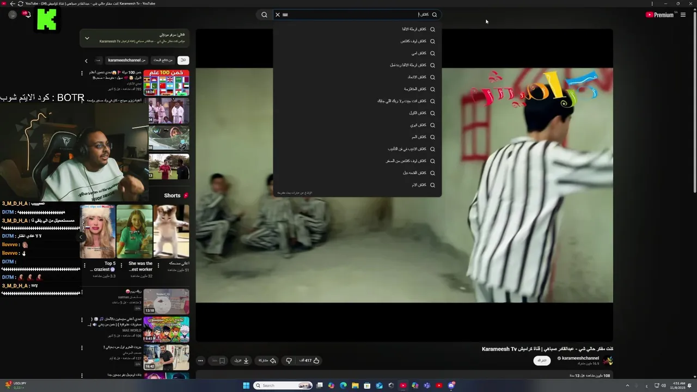The width and height of the screenshot is (697, 392).
Task: Open options for the MAE WORLD video
Action: [82, 320]
